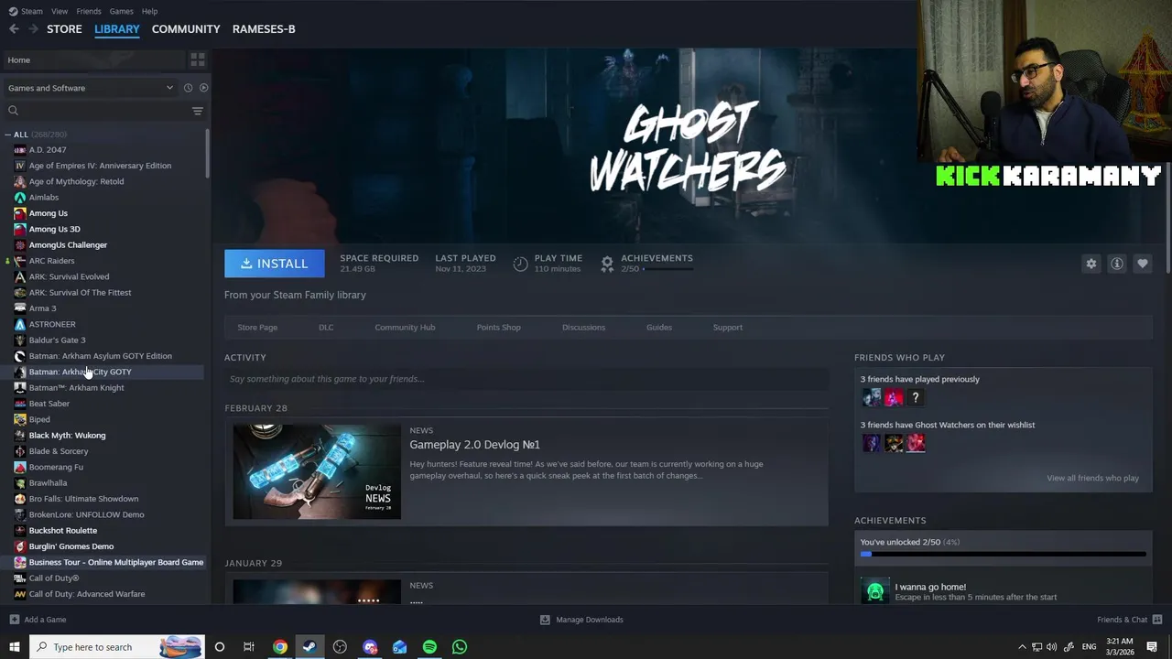The image size is (1172, 659).
Task: Open Discord from the taskbar
Action: coord(370,647)
